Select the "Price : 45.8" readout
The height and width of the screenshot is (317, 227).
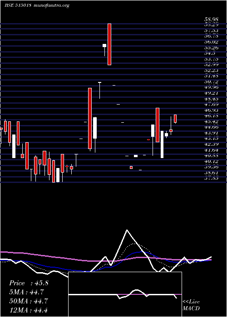[x=29, y=283]
